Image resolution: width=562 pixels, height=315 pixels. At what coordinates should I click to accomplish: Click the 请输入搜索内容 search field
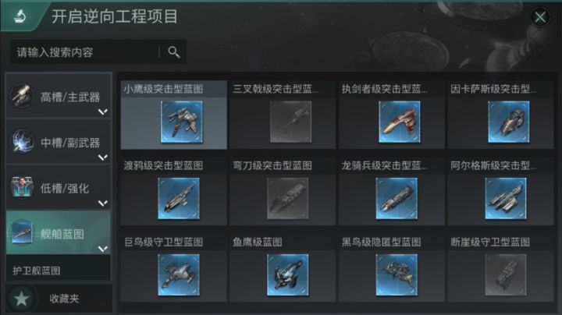click(84, 52)
